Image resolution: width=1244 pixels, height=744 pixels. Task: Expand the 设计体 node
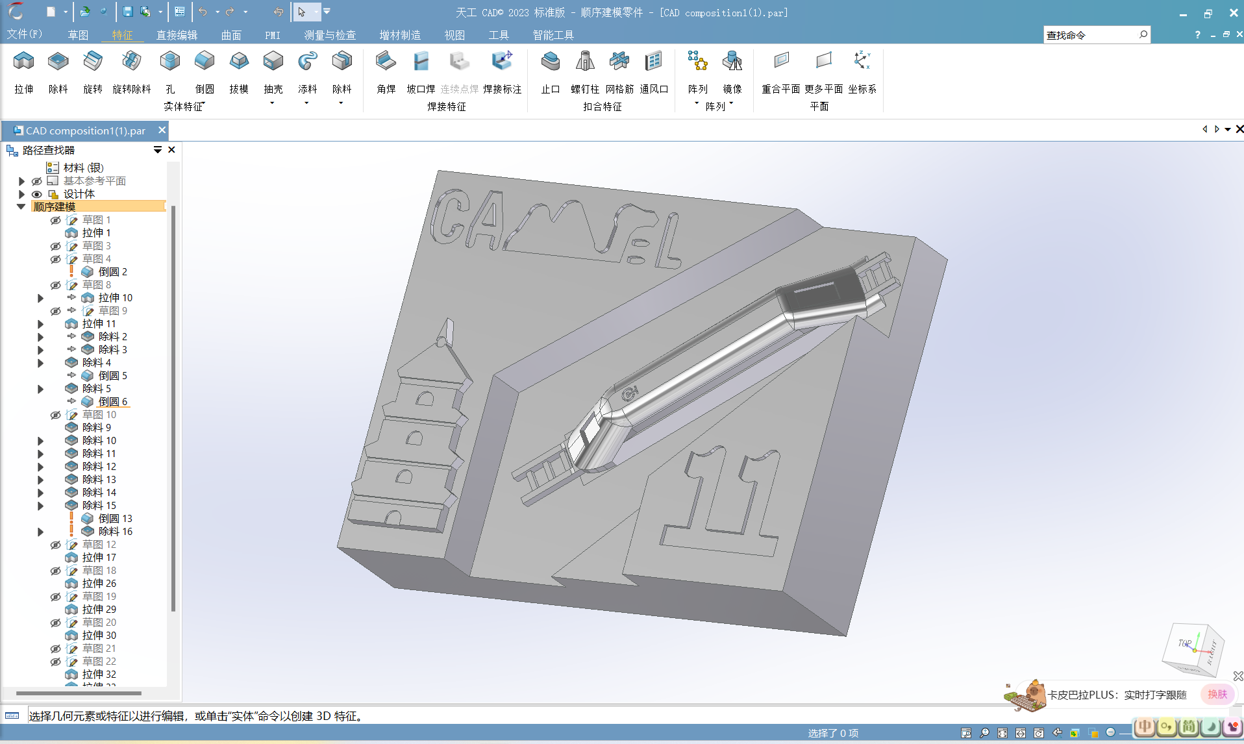click(21, 194)
